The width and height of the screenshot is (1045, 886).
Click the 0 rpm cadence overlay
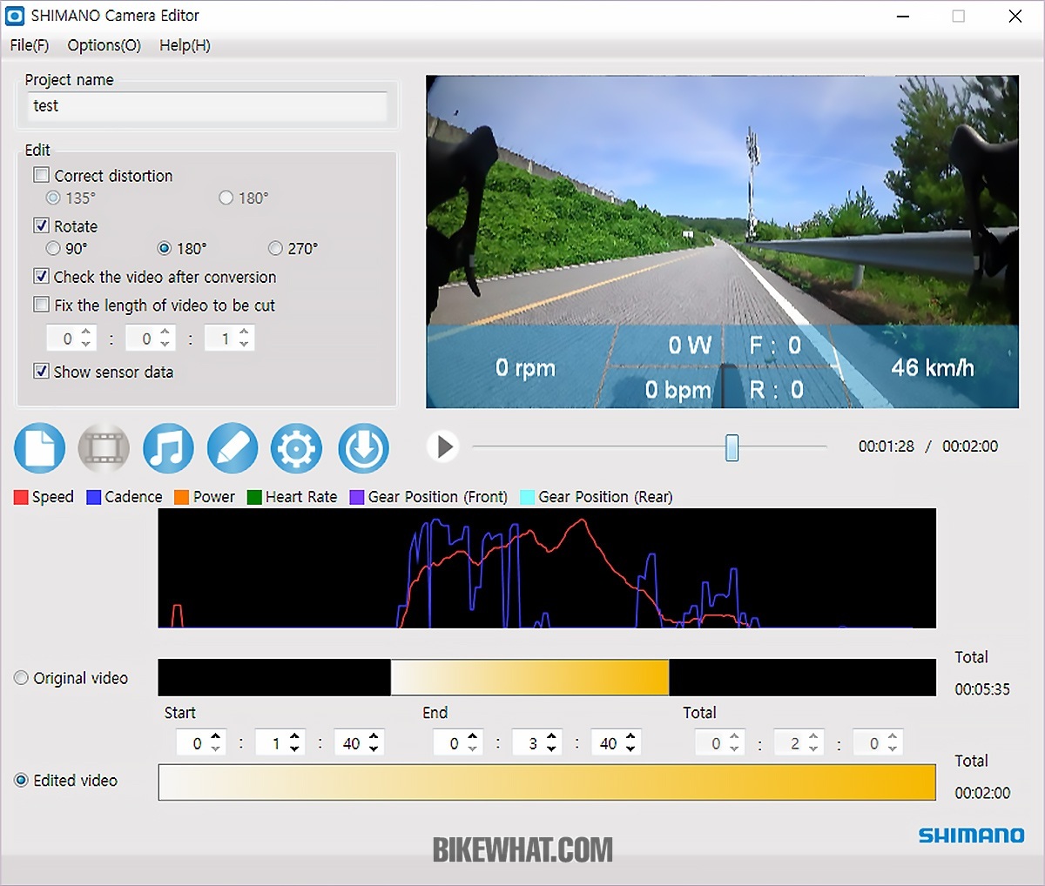(525, 368)
